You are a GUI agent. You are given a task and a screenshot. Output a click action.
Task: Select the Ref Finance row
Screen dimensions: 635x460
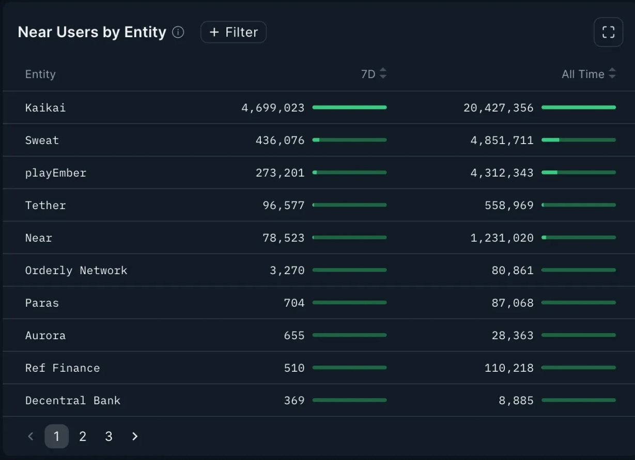[317, 368]
